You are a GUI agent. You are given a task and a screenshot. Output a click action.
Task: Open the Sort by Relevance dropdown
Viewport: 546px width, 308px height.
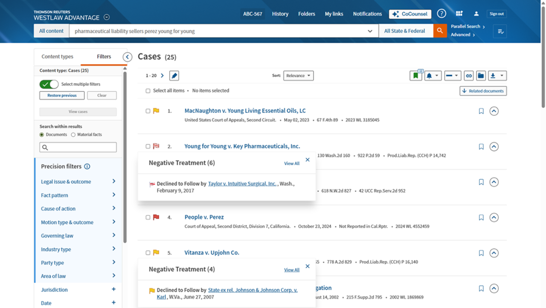point(298,76)
